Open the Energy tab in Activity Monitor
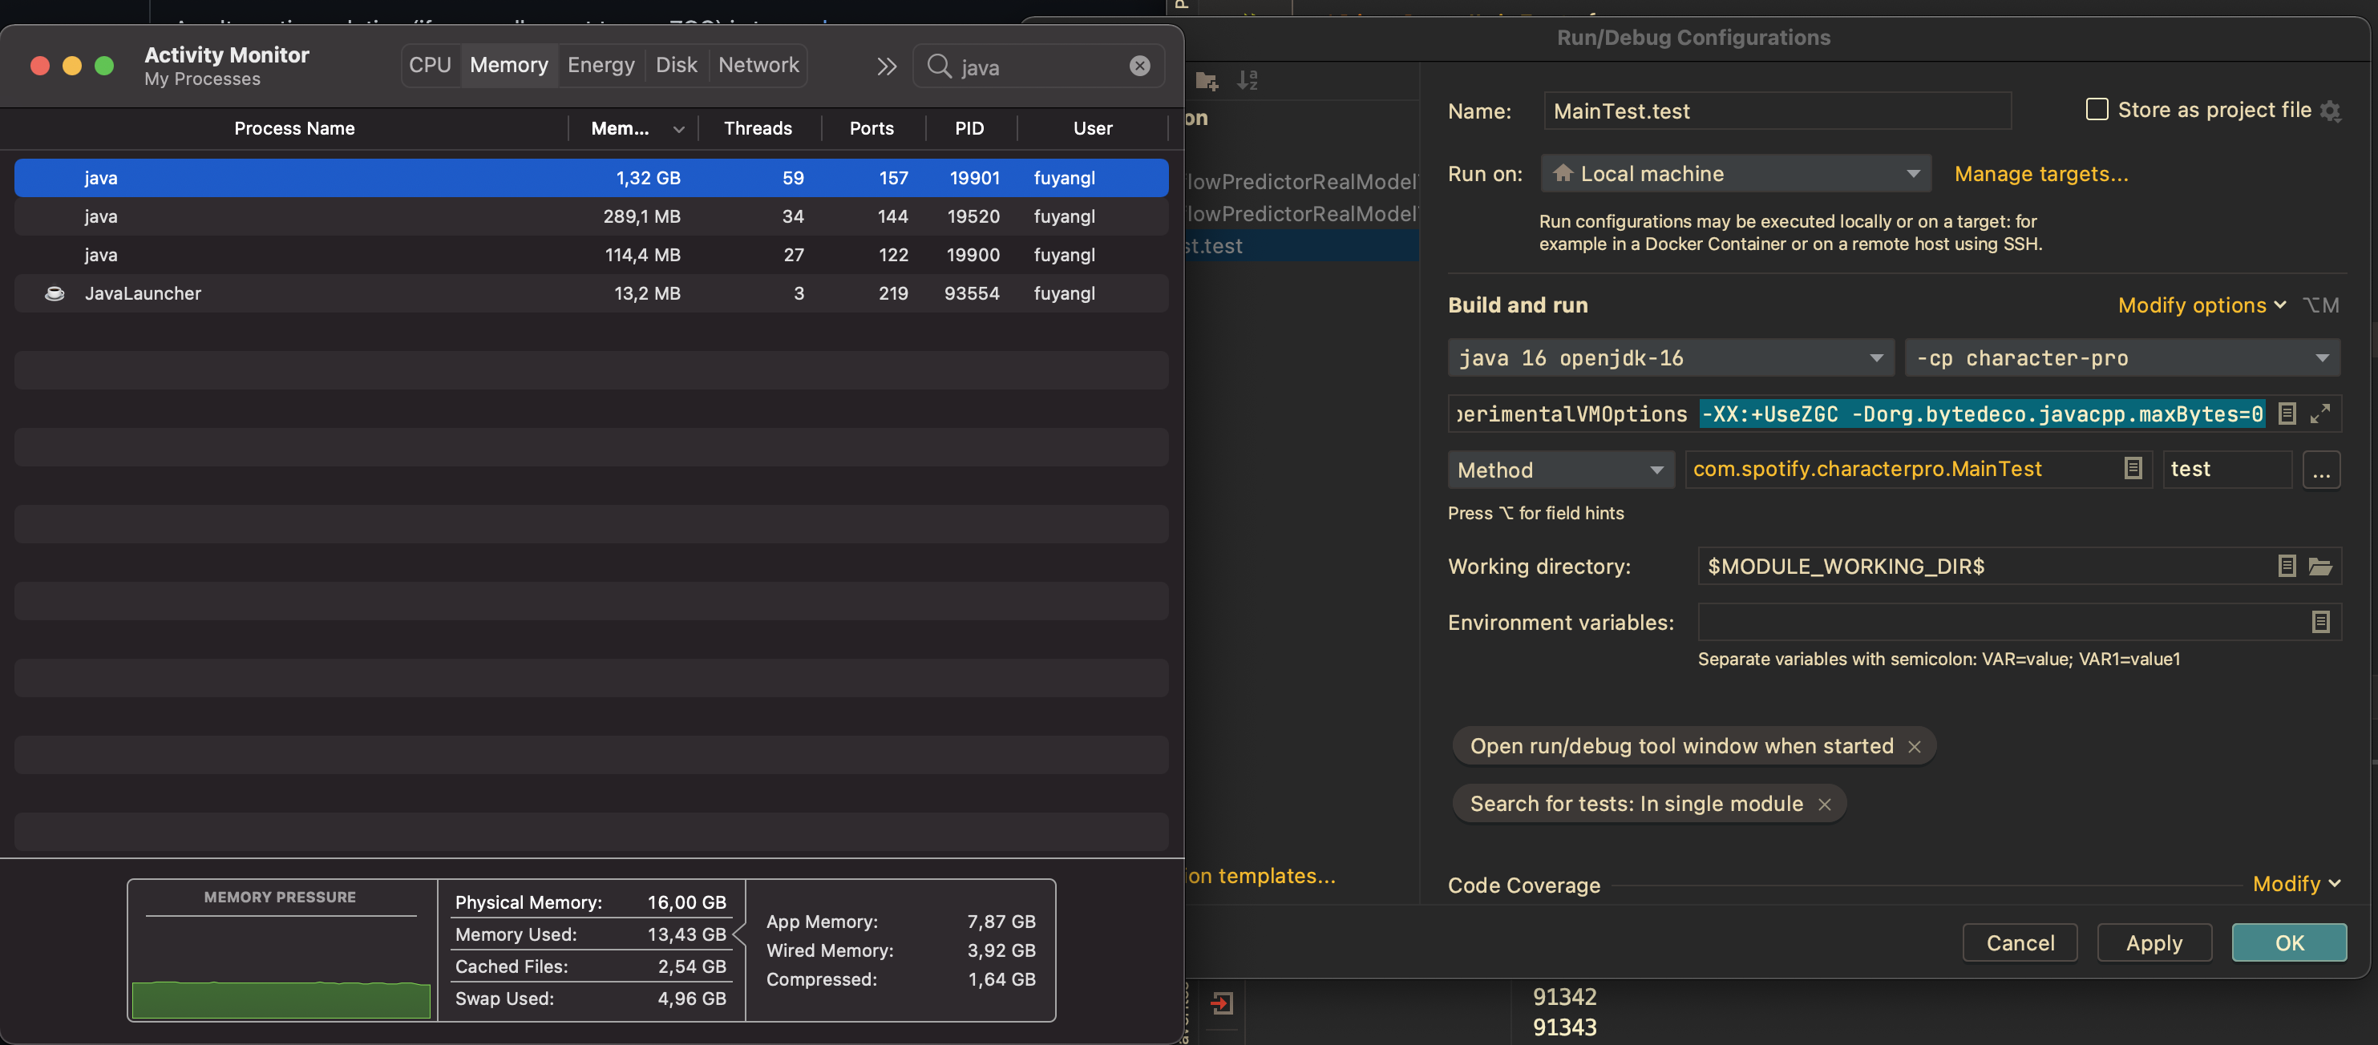This screenshot has height=1045, width=2378. coord(601,66)
